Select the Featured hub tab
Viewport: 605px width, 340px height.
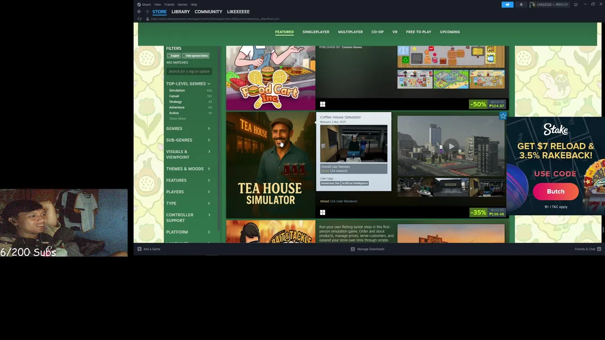coord(285,32)
